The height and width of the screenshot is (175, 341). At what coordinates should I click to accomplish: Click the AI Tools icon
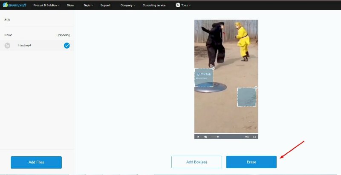(x=178, y=5)
